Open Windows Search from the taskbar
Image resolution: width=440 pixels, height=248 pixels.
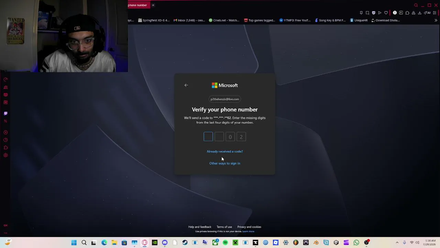tap(84, 243)
